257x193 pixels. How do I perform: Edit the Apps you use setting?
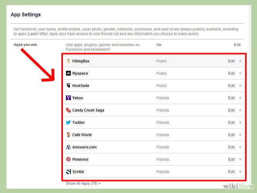tap(237, 45)
